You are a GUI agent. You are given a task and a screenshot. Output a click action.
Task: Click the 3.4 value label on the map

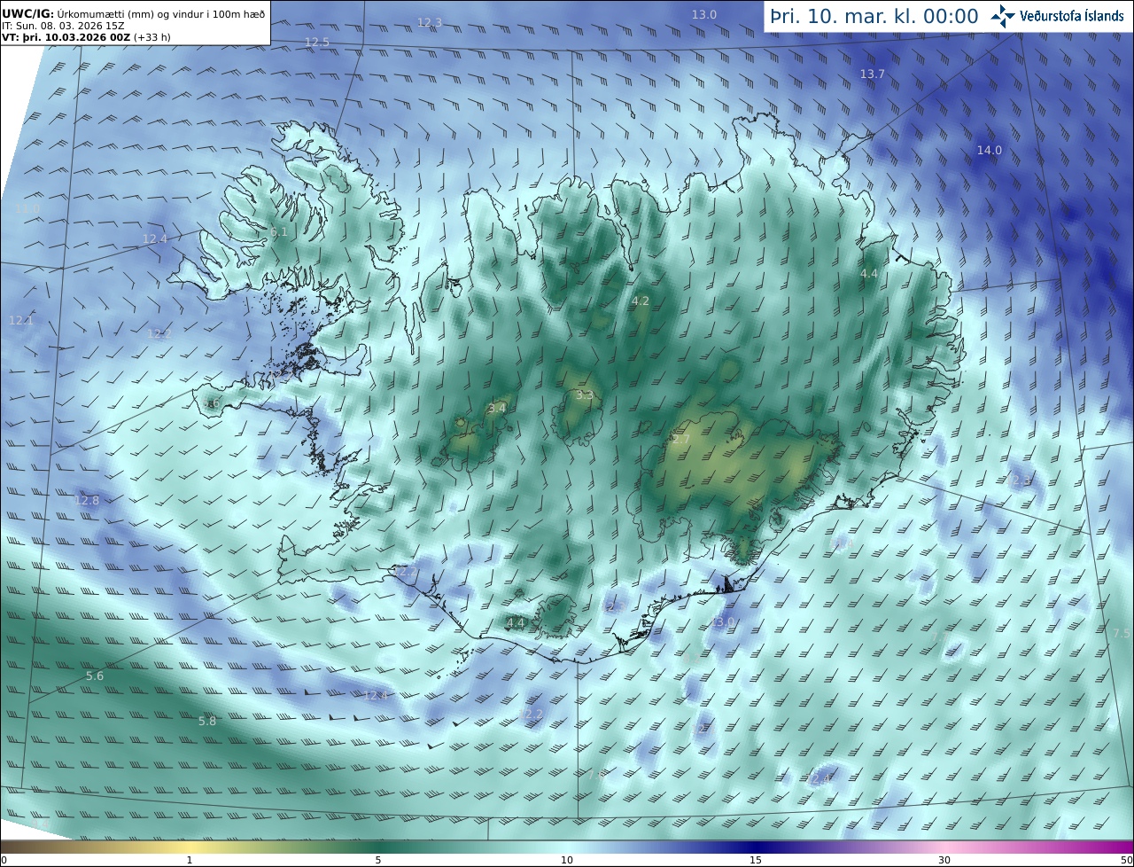pyautogui.click(x=497, y=408)
